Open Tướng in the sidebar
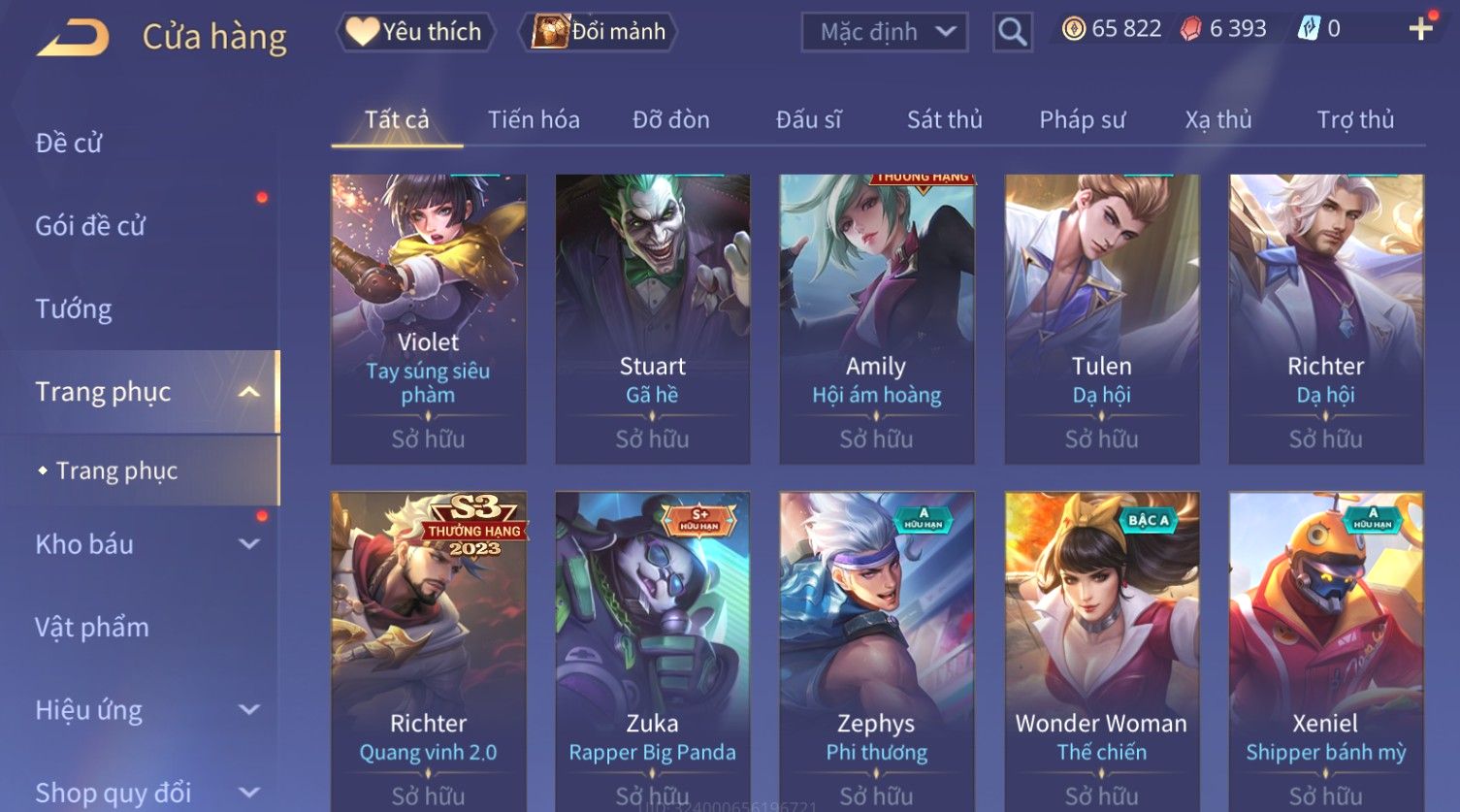 74,309
